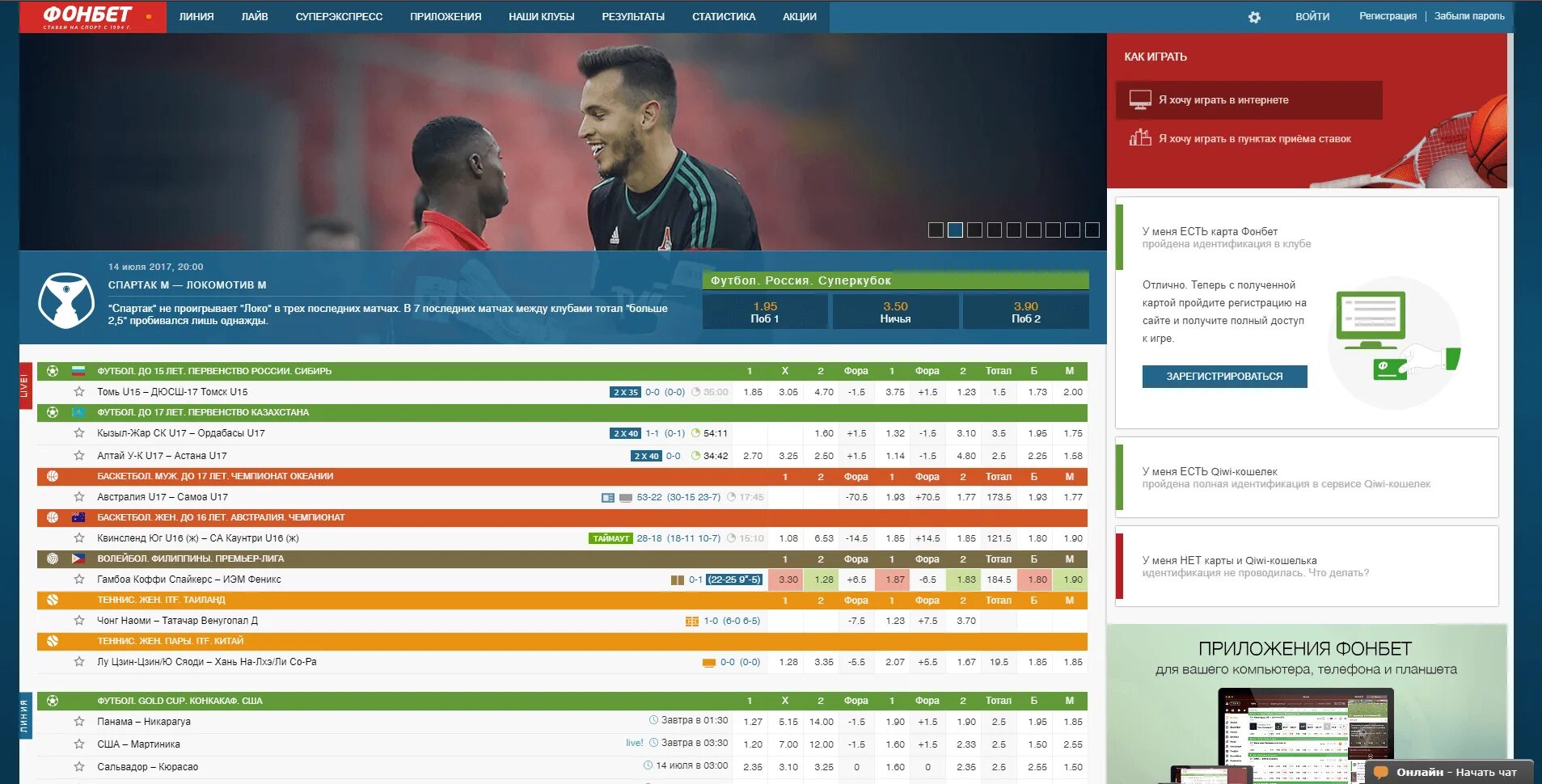Click the tennis icon beside Пары ITF Китай

point(53,641)
